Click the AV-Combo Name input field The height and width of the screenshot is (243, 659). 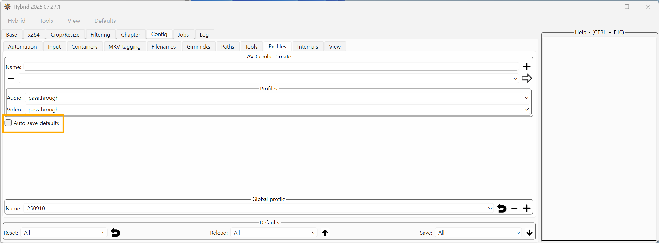point(271,67)
